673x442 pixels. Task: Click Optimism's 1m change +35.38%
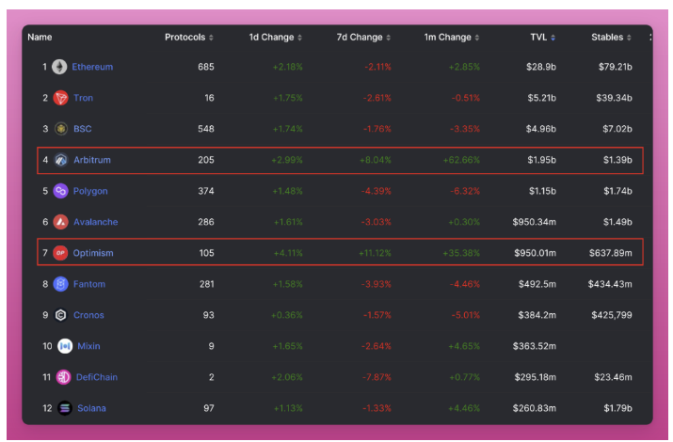point(461,253)
